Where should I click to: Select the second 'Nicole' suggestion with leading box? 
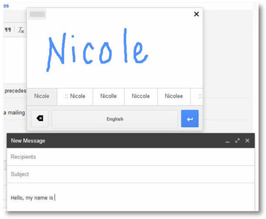click(x=75, y=96)
